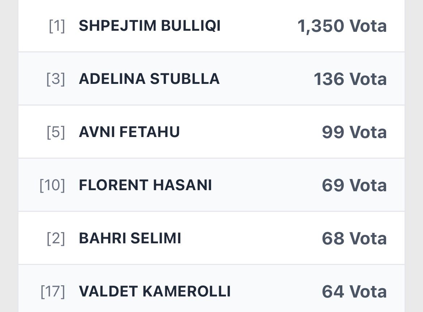Click the gray margin left of the list
Screen dimensions: 423x312
pos(9,155)
